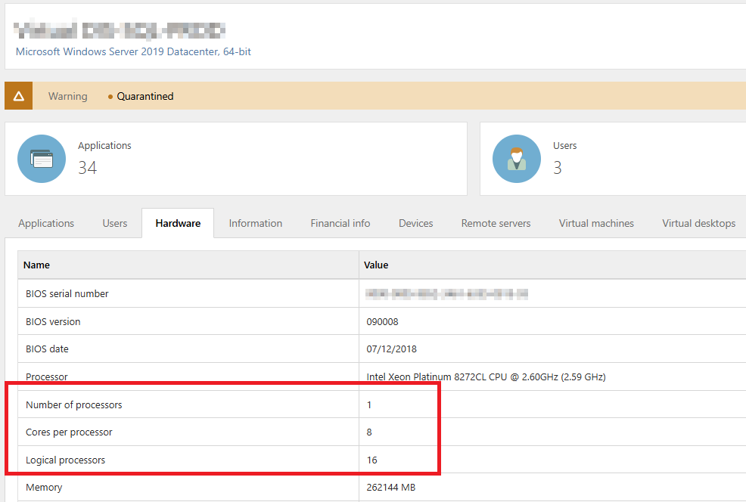Click the warning triangle icon
This screenshot has height=502, width=746.
coord(19,96)
